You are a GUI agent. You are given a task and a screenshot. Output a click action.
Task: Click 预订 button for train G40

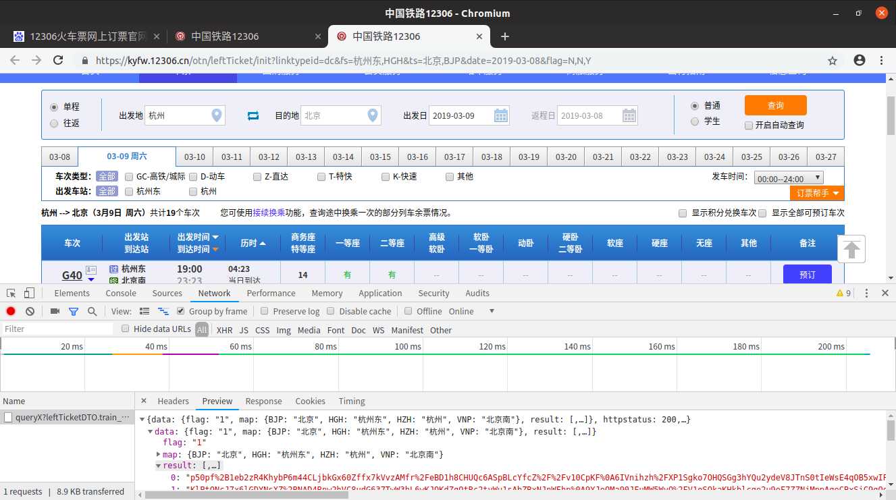click(x=808, y=275)
